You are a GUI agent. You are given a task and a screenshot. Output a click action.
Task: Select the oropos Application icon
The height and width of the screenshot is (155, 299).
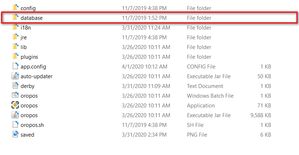pos(15,105)
